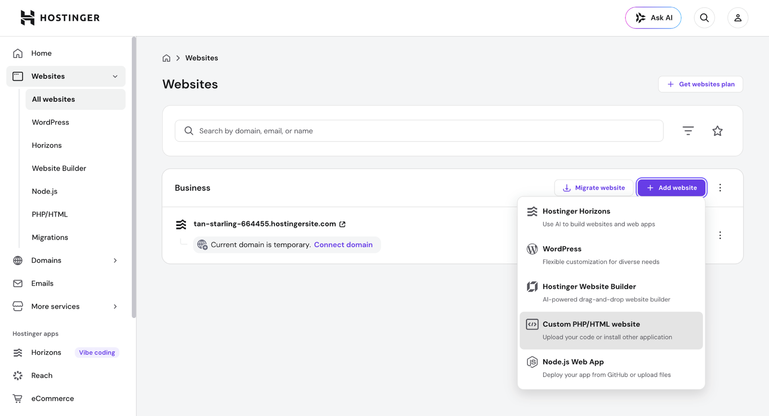
Task: Select Hostinger Website Builder option
Action: [611, 293]
